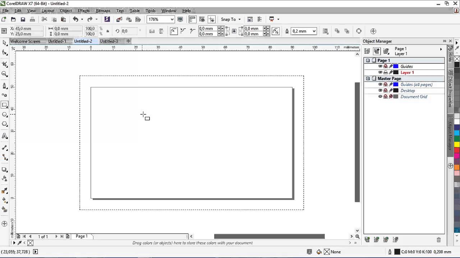This screenshot has width=460, height=258.
Task: Select the Crop tool
Action: pyautogui.click(x=4, y=64)
